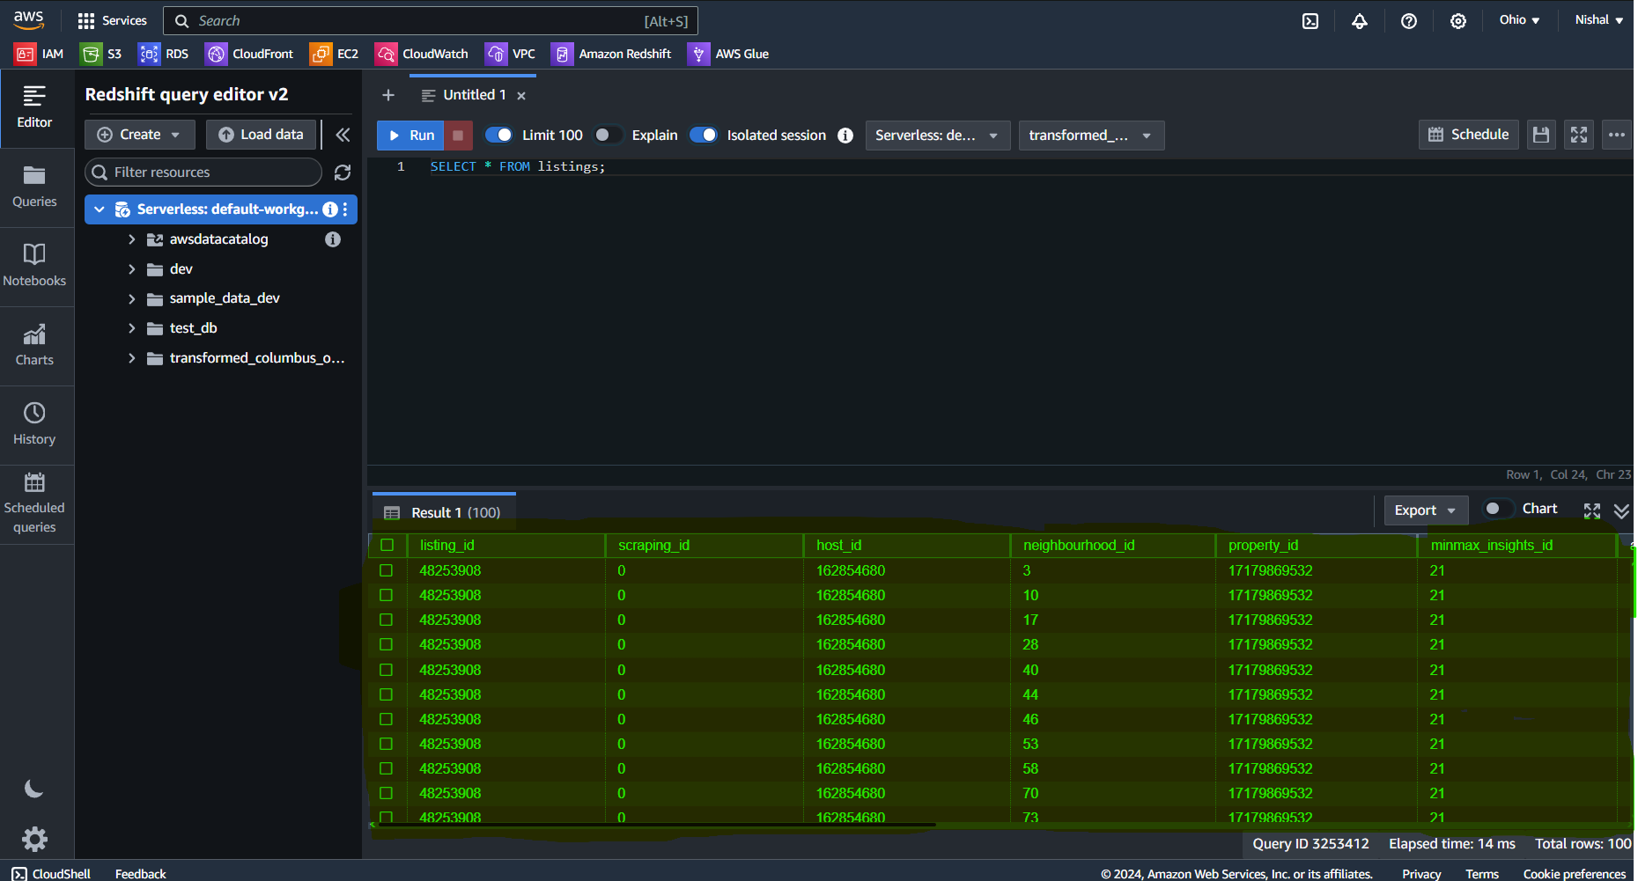Viewport: 1638px width, 881px height.
Task: Open VPC service shortcut
Action: 511,54
